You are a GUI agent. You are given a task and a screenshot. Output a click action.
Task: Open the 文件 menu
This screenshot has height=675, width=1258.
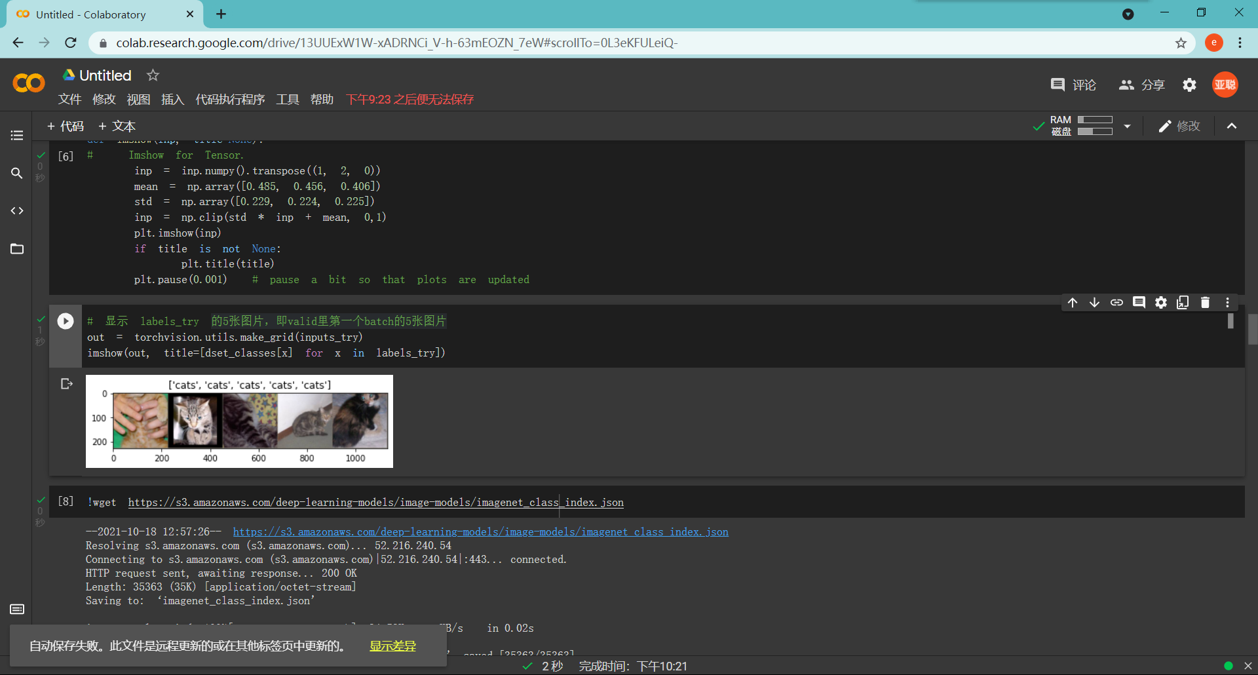[x=69, y=99]
